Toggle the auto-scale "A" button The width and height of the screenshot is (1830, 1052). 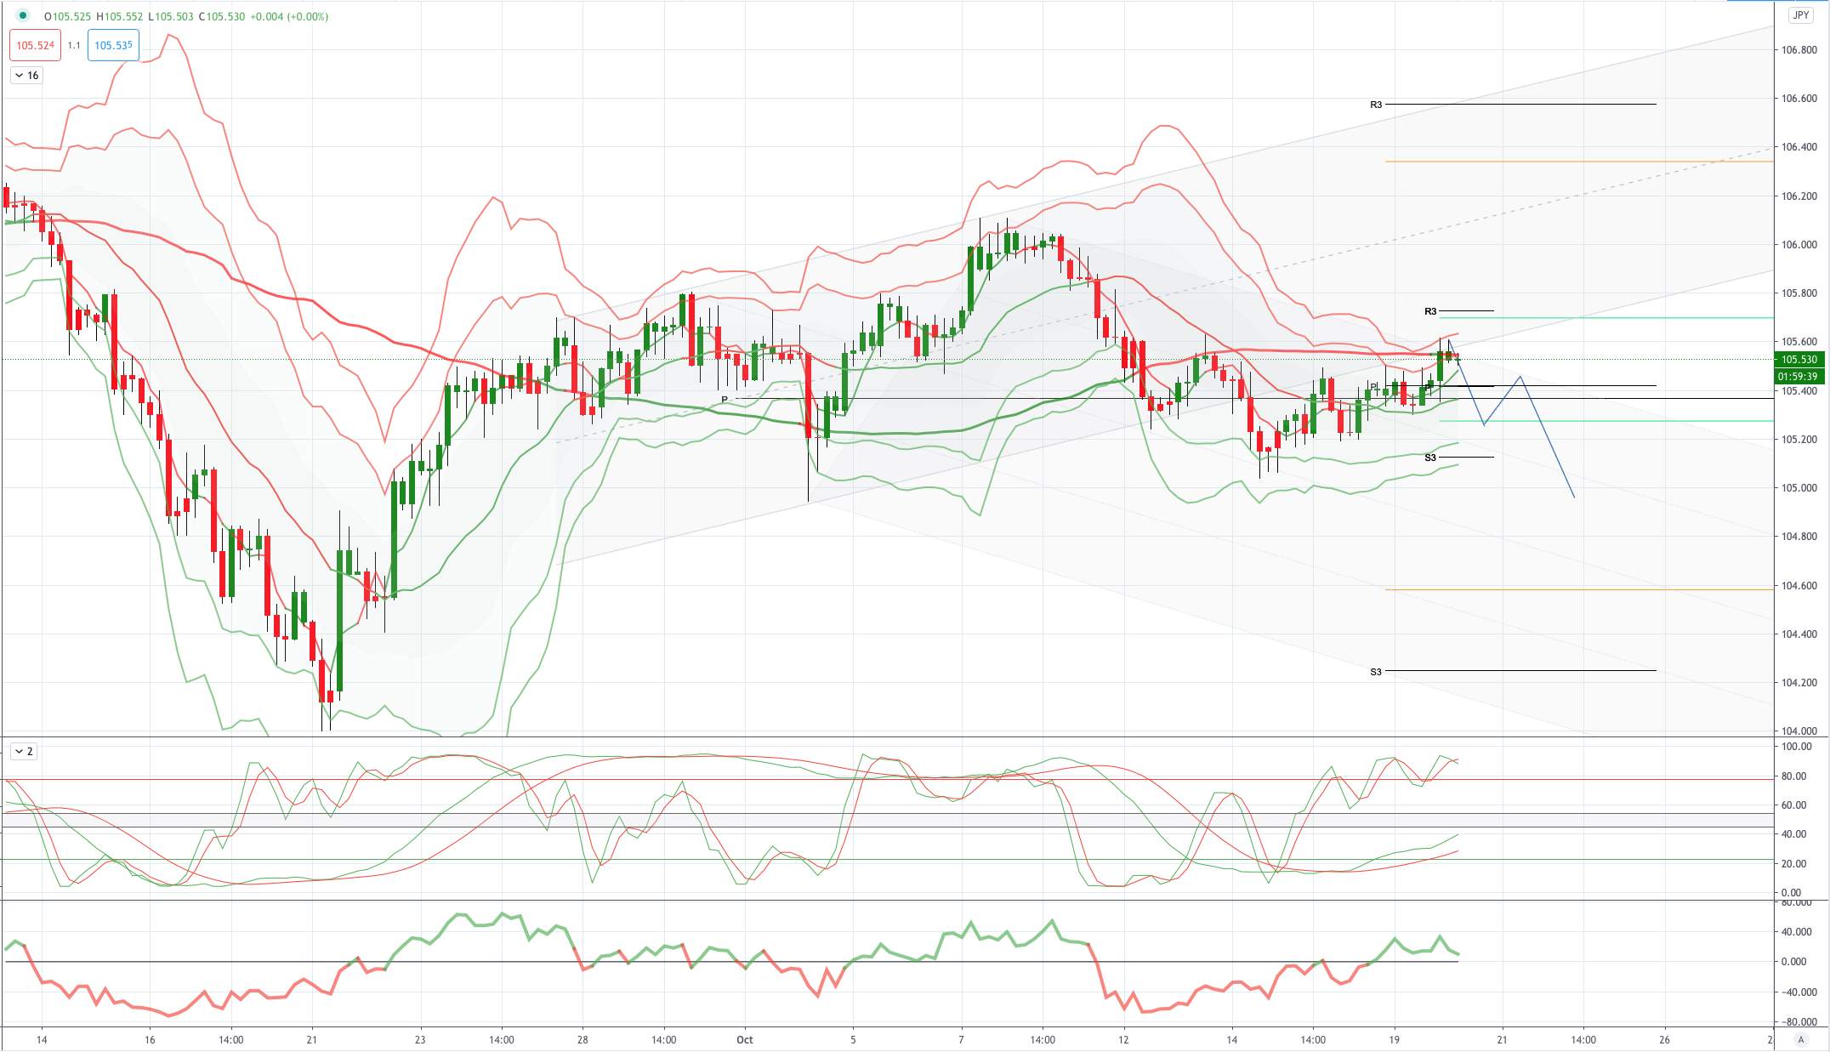1799,1039
